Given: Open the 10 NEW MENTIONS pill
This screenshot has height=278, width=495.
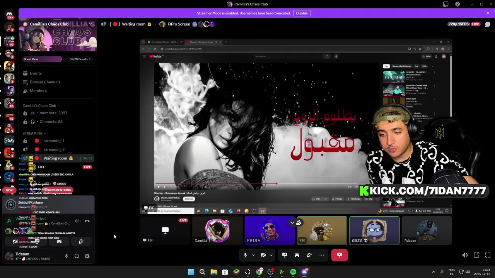Looking at the screenshot, I should (x=57, y=190).
